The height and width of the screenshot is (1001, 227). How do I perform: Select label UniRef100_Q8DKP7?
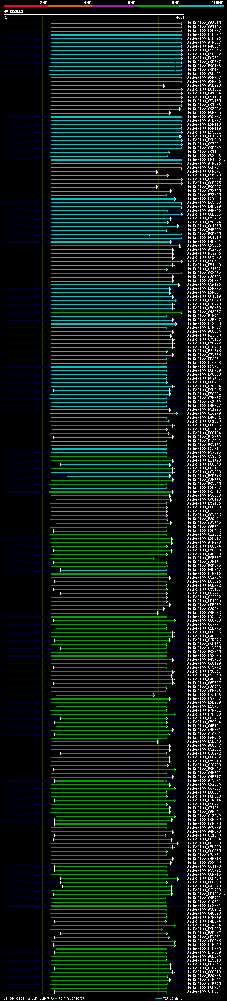[x=204, y=488]
